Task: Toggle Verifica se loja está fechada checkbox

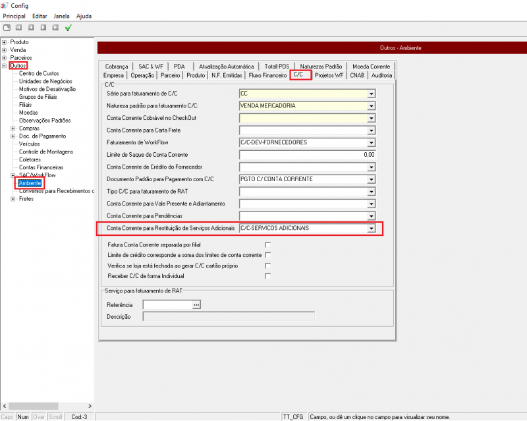Action: (x=267, y=266)
